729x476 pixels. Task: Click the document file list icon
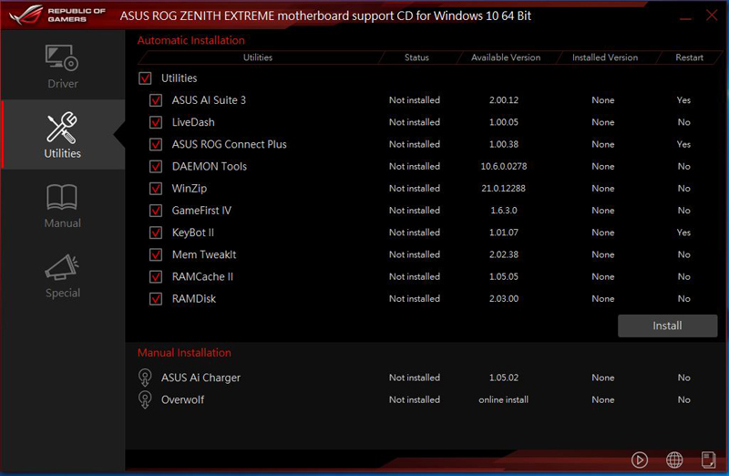tap(708, 460)
